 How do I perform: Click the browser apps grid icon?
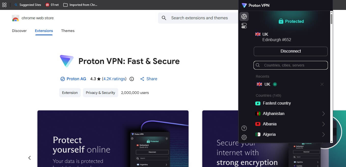click(x=4, y=5)
